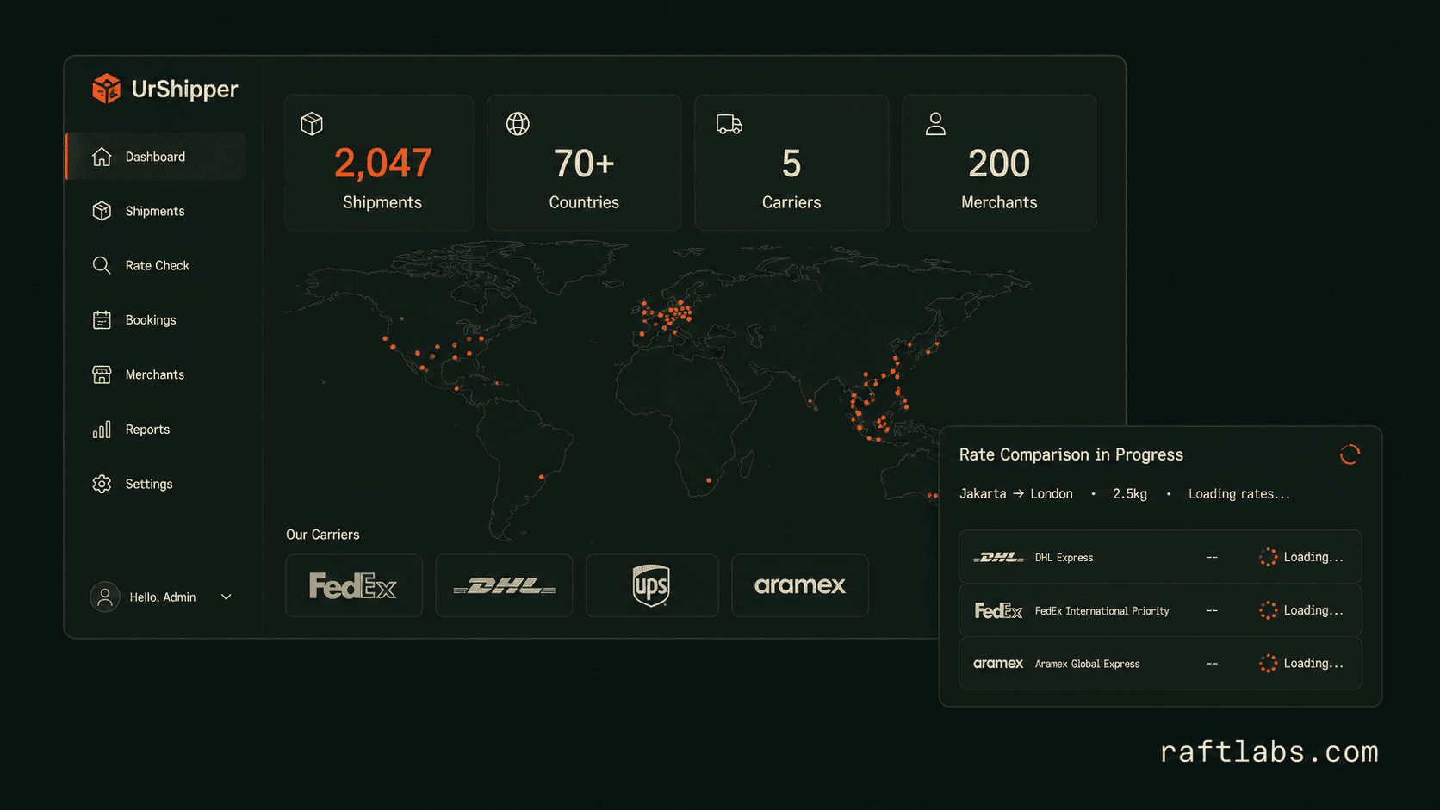Screen dimensions: 1440x810
Task: Click the UrShipper box logo icon
Action: tap(107, 89)
